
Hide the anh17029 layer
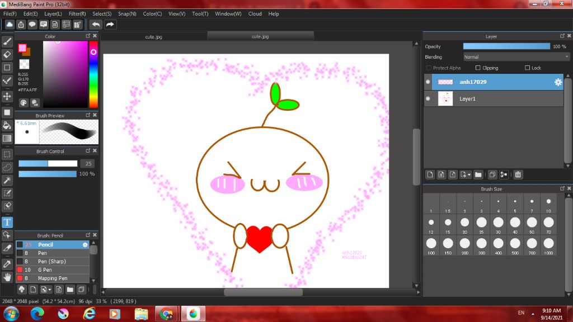pos(428,82)
